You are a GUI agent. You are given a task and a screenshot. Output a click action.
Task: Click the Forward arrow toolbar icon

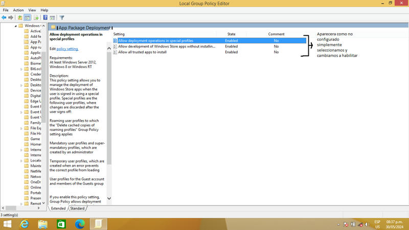pos(11,17)
